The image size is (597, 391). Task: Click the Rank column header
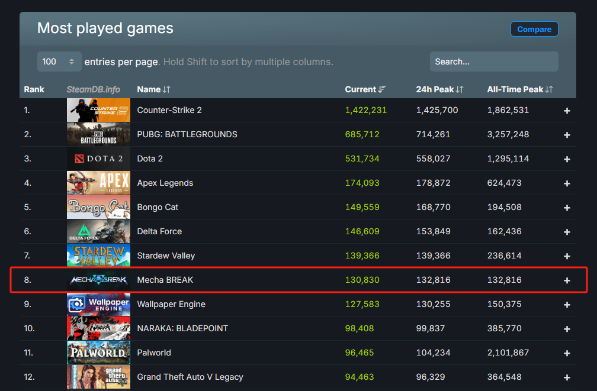click(34, 89)
